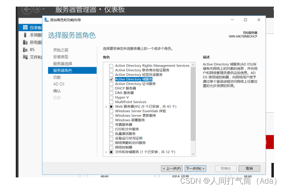Viewport: 283px width, 189px height.
Task: Check Windows 部署服务 role
Action: (111, 120)
